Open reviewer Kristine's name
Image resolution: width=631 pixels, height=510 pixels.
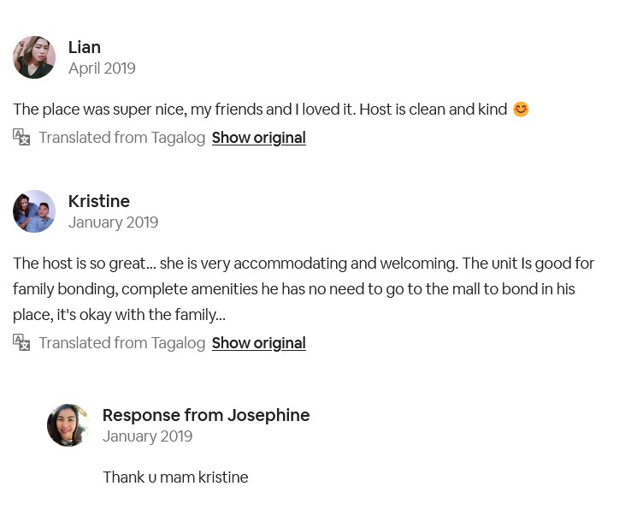[x=99, y=201]
